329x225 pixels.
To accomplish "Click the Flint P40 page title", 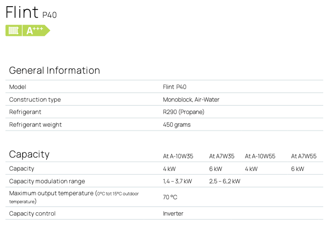I will (x=31, y=12).
